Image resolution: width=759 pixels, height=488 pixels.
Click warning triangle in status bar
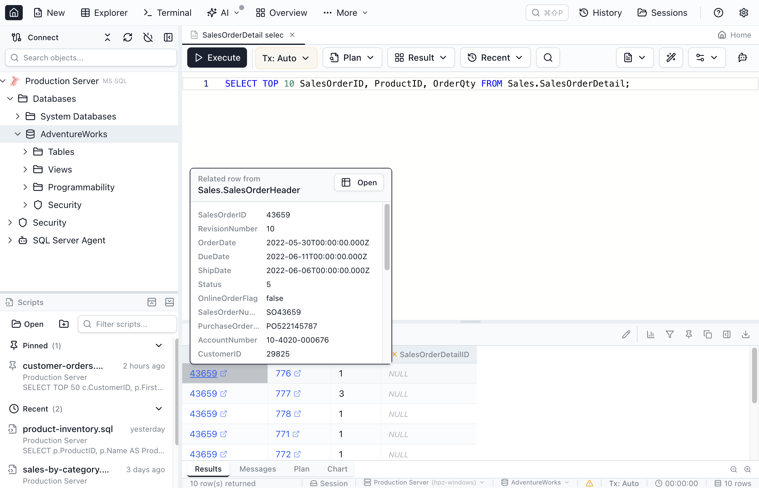coord(589,483)
